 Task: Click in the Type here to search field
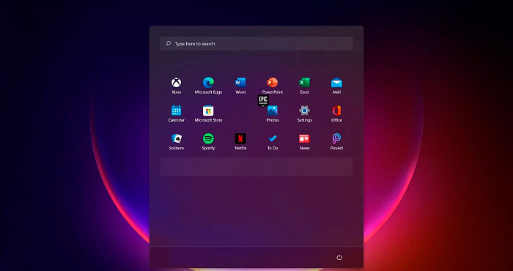point(256,43)
